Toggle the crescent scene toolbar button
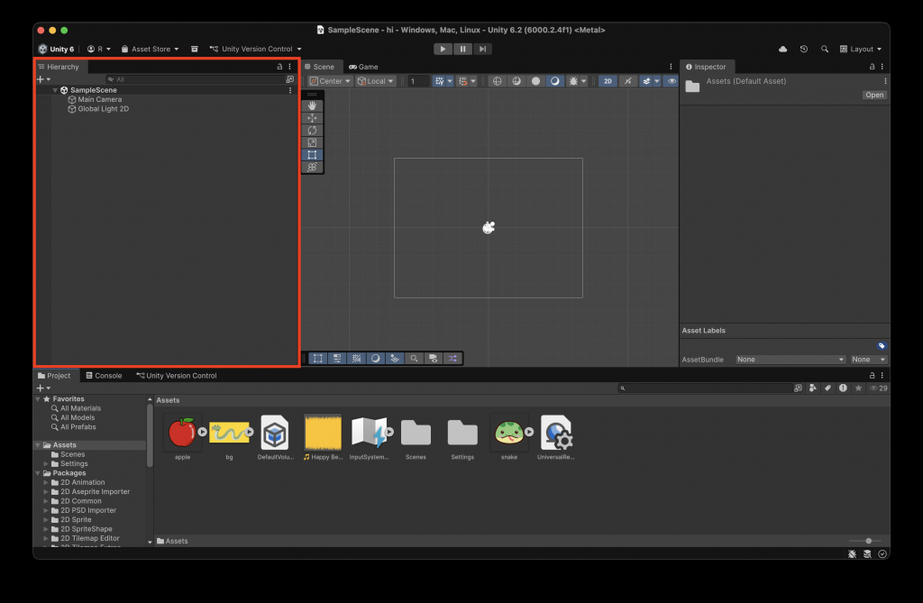This screenshot has height=603, width=923. tap(554, 81)
